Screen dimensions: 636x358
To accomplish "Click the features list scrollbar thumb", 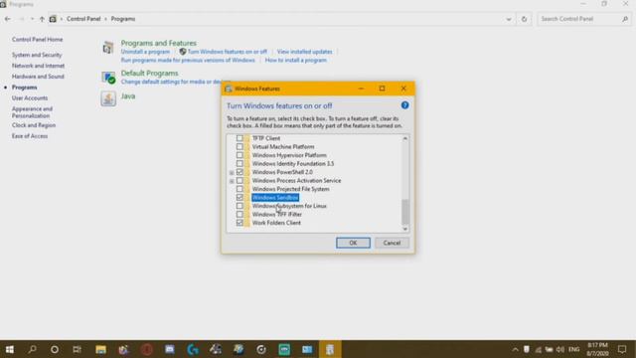I will [404, 212].
